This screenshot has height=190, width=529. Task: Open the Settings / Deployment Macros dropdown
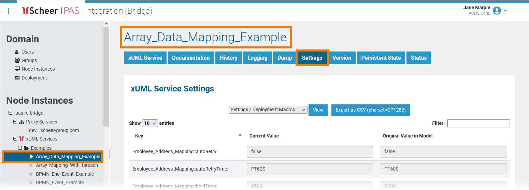268,109
